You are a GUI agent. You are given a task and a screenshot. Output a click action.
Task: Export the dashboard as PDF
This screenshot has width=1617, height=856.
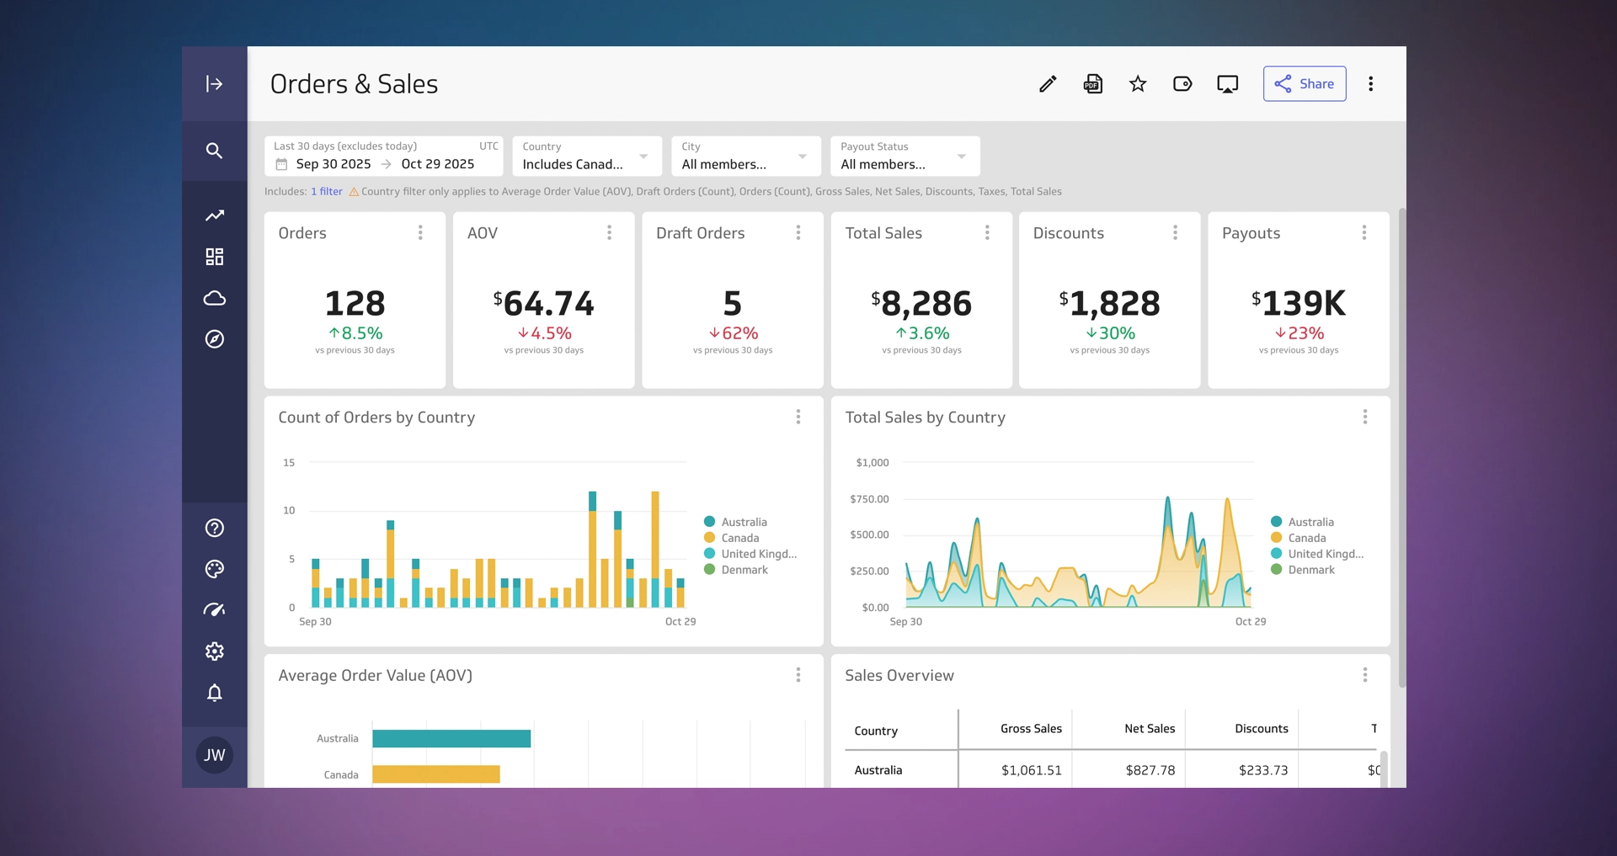[x=1092, y=83]
